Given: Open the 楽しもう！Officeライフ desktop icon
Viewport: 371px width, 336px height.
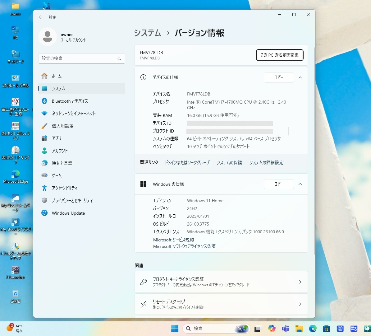Looking at the screenshot, I should [15, 131].
